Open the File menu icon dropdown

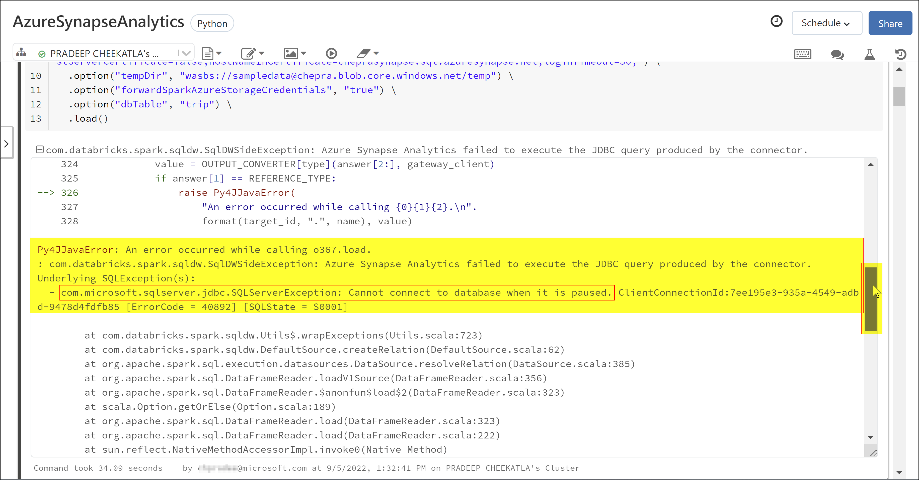click(211, 53)
